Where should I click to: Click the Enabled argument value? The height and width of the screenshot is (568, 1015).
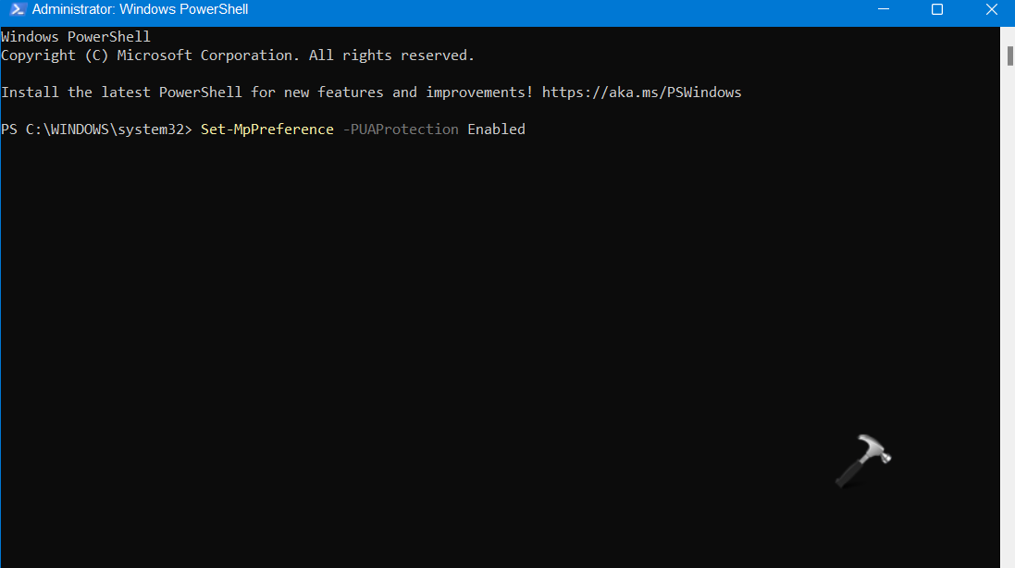click(496, 130)
